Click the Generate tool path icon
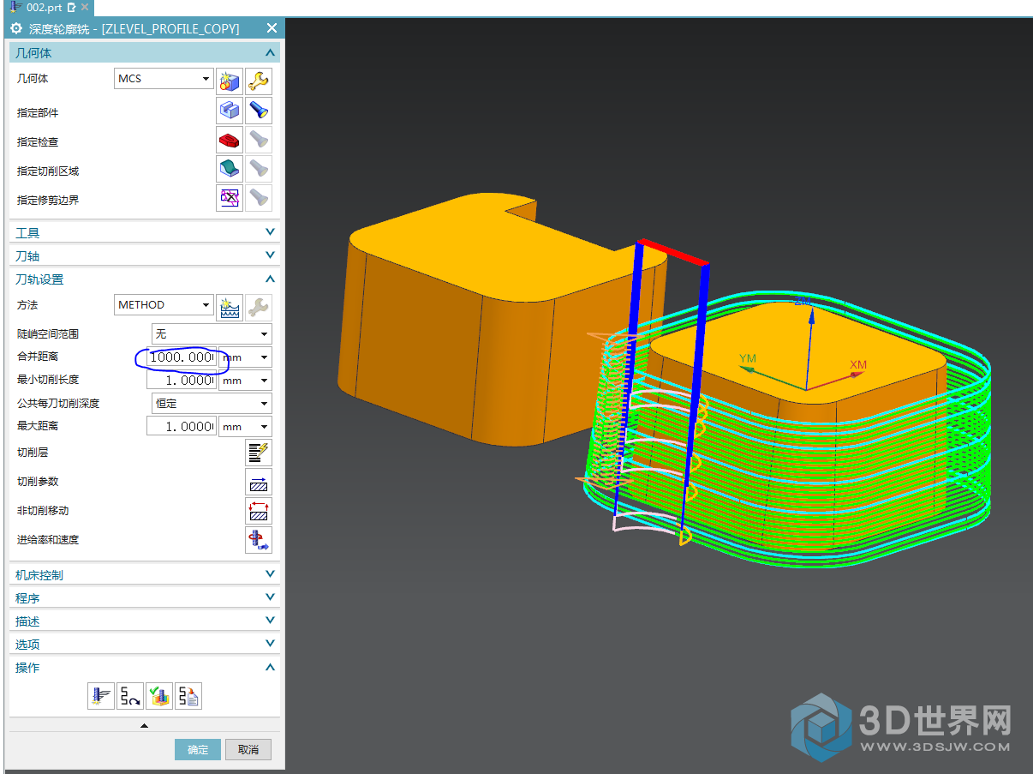This screenshot has height=774, width=1033. pyautogui.click(x=101, y=696)
